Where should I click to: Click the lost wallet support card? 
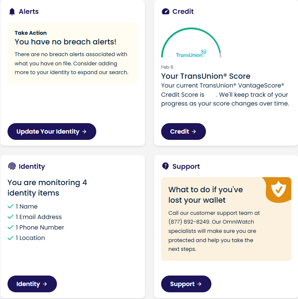pyautogui.click(x=226, y=219)
